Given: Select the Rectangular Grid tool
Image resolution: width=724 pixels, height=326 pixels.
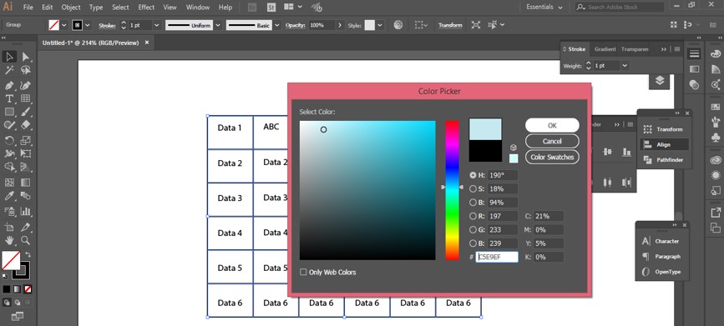Looking at the screenshot, I should [x=26, y=98].
